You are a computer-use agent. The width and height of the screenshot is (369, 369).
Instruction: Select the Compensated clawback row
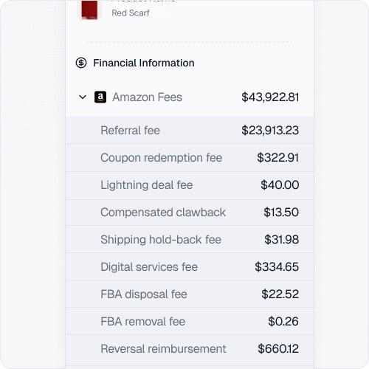pyautogui.click(x=190, y=213)
